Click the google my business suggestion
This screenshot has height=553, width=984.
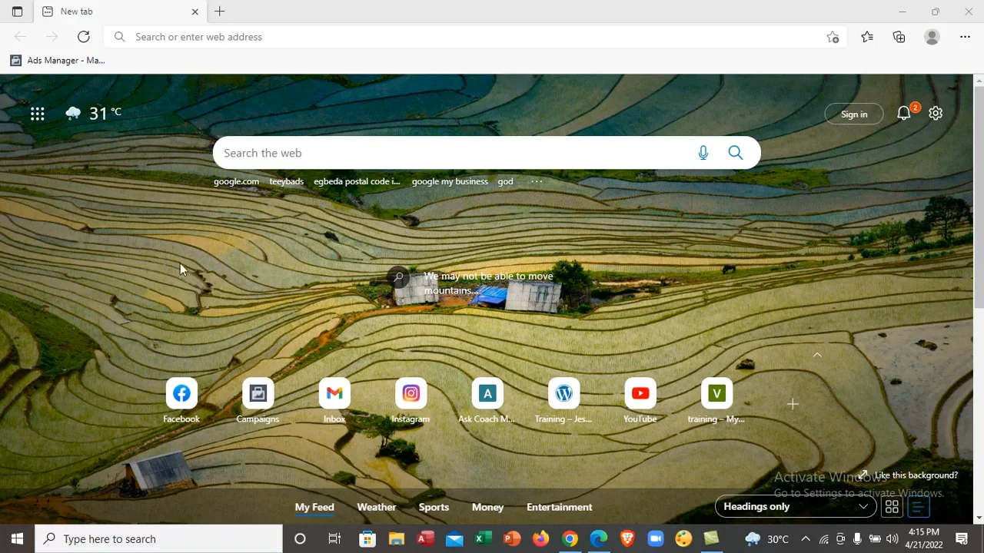[450, 182]
